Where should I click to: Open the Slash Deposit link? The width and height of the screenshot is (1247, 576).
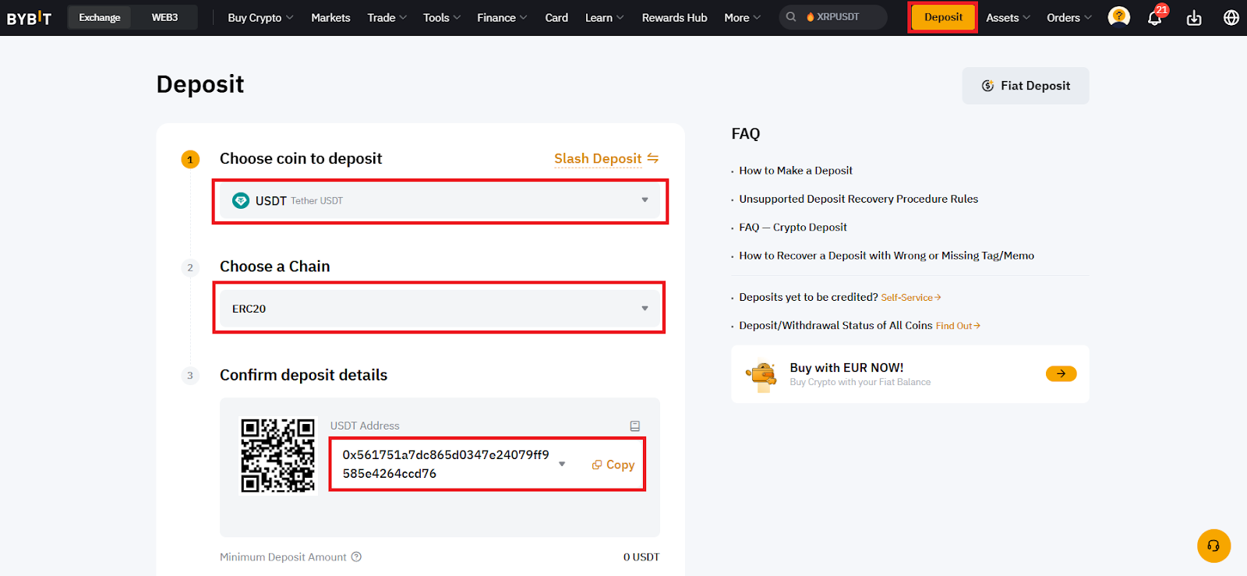click(x=598, y=158)
